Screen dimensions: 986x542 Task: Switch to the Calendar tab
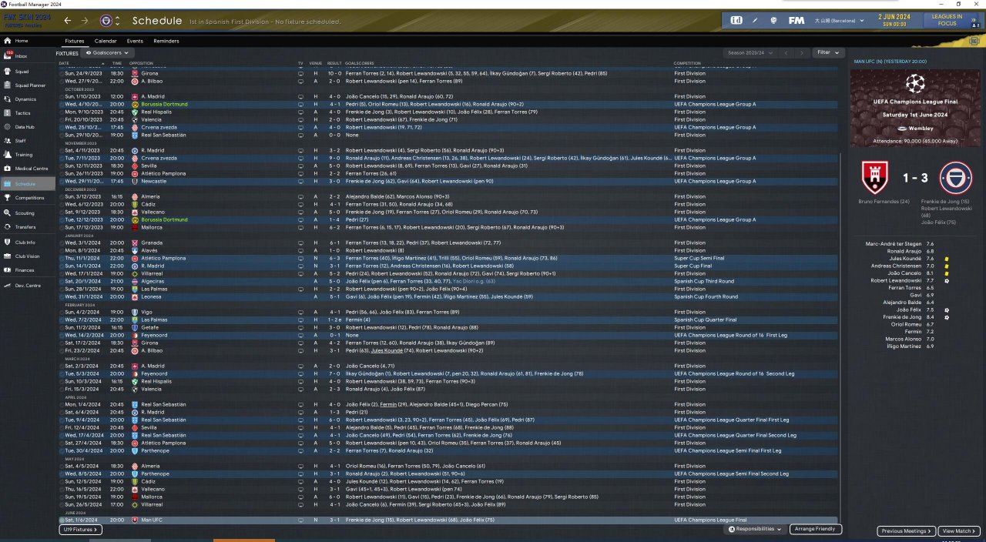coord(106,41)
